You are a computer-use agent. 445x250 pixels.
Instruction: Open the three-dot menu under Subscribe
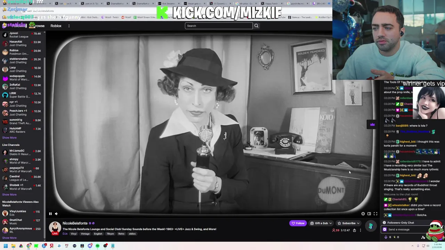(361, 230)
